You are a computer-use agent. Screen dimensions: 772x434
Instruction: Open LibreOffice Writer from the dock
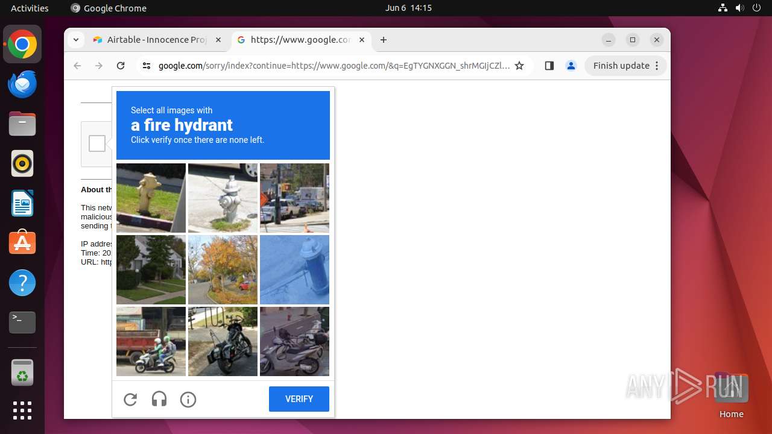pyautogui.click(x=22, y=203)
